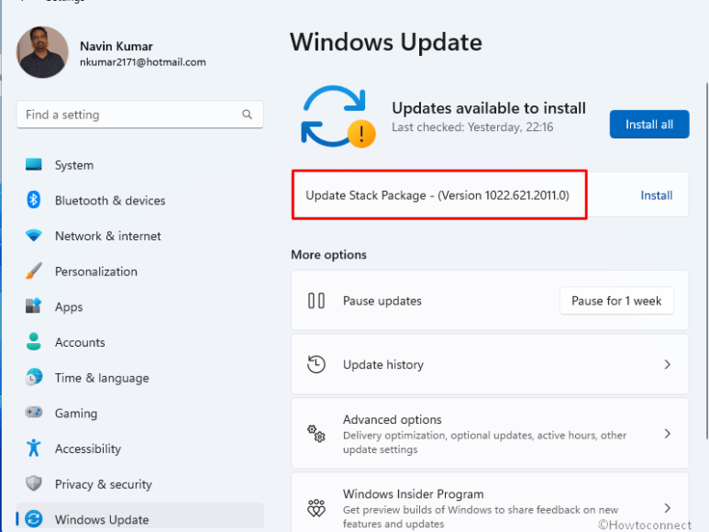Expand Update history chevron
Screen dimensions: 709x532
point(667,364)
